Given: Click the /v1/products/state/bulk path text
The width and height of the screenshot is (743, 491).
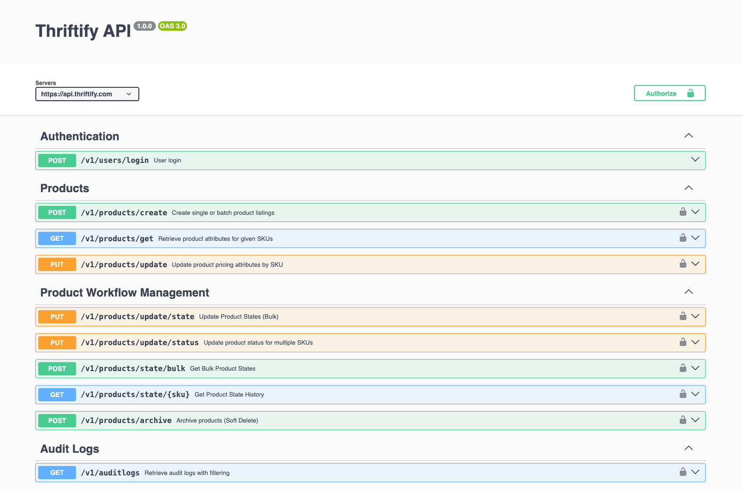Looking at the screenshot, I should [x=133, y=369].
